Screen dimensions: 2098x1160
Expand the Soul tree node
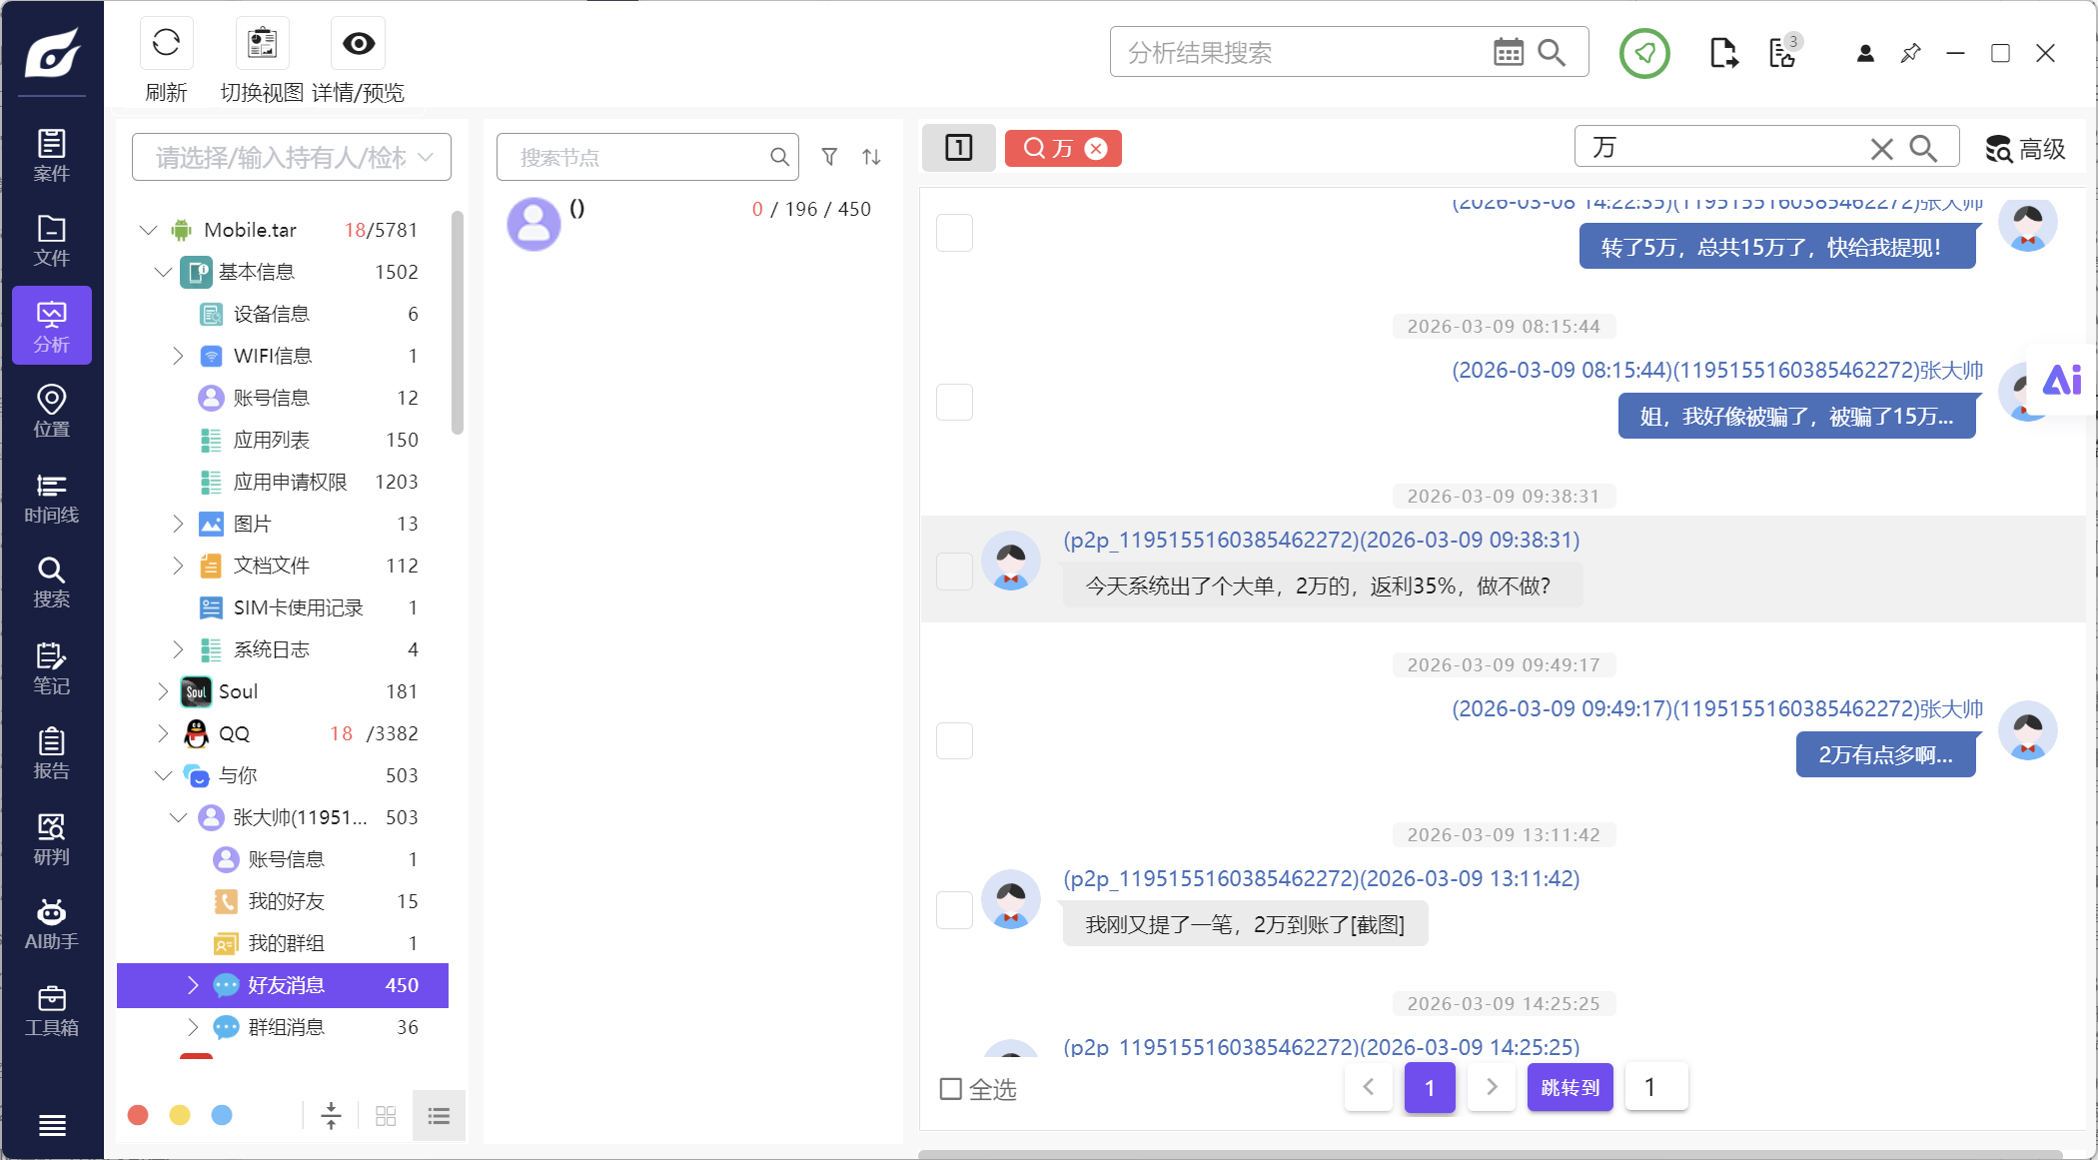click(x=163, y=691)
